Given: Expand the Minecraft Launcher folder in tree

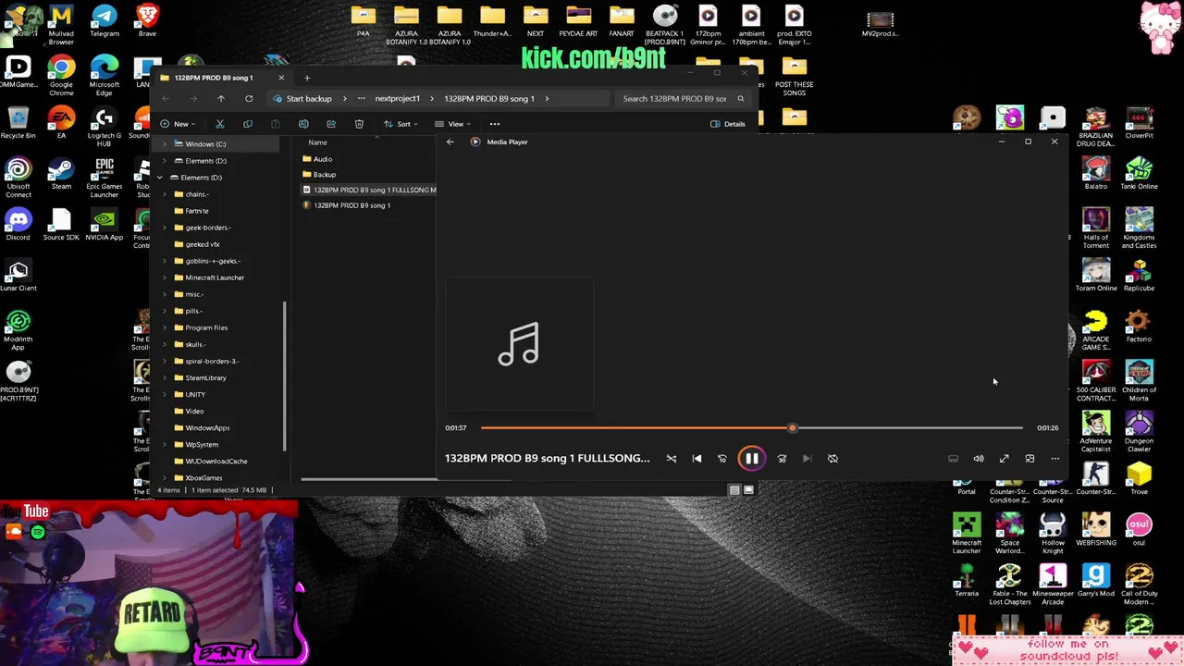Looking at the screenshot, I should 165,277.
